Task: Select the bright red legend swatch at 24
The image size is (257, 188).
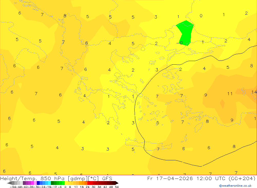Action: tap(89, 183)
